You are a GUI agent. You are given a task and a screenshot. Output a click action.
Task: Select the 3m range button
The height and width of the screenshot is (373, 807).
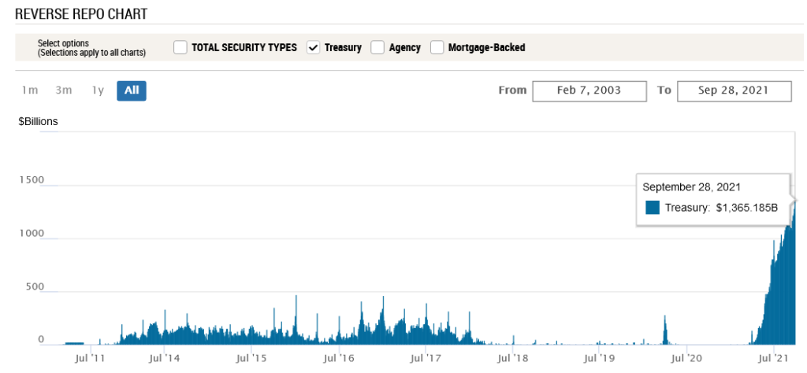point(64,90)
